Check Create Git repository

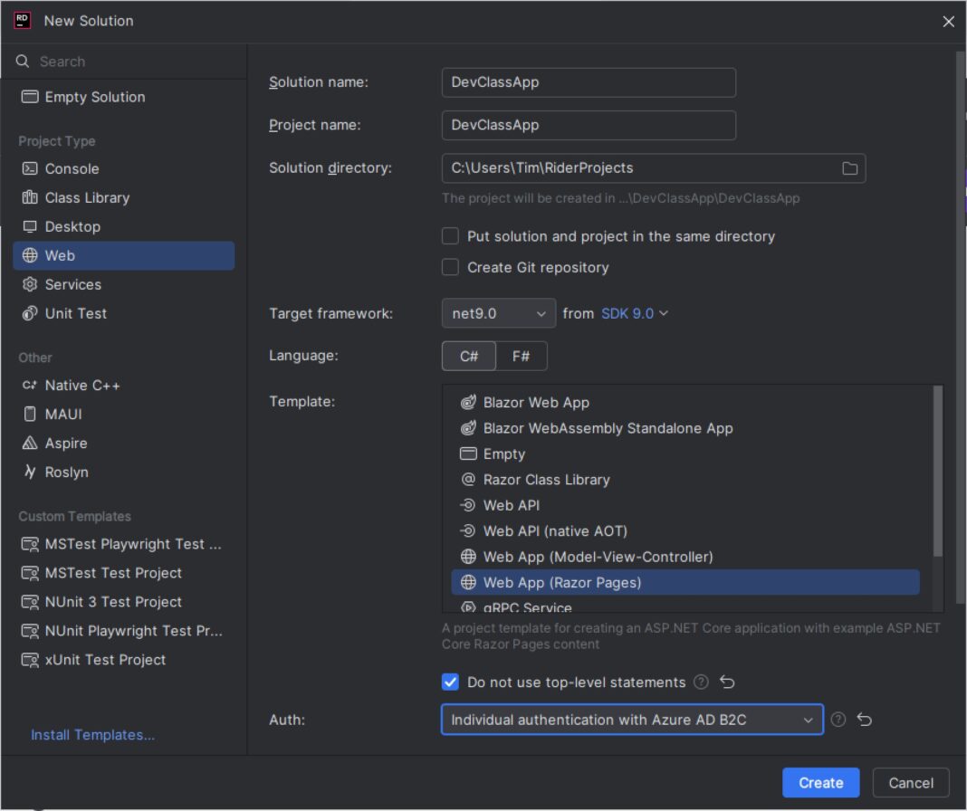[x=450, y=267]
